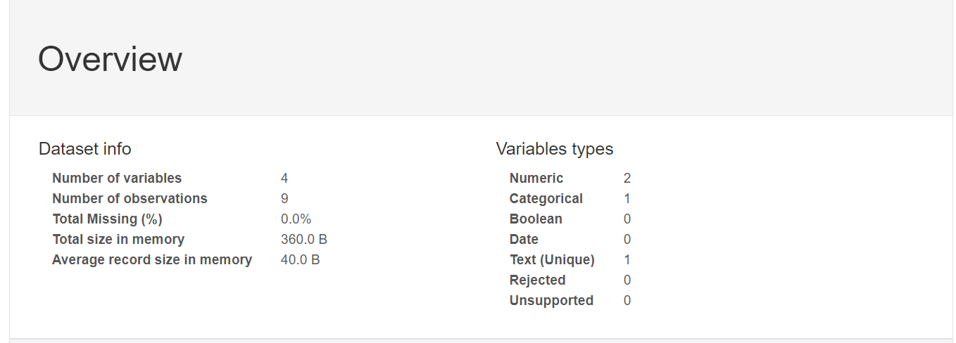Click the 40.0 B record size value

(301, 260)
